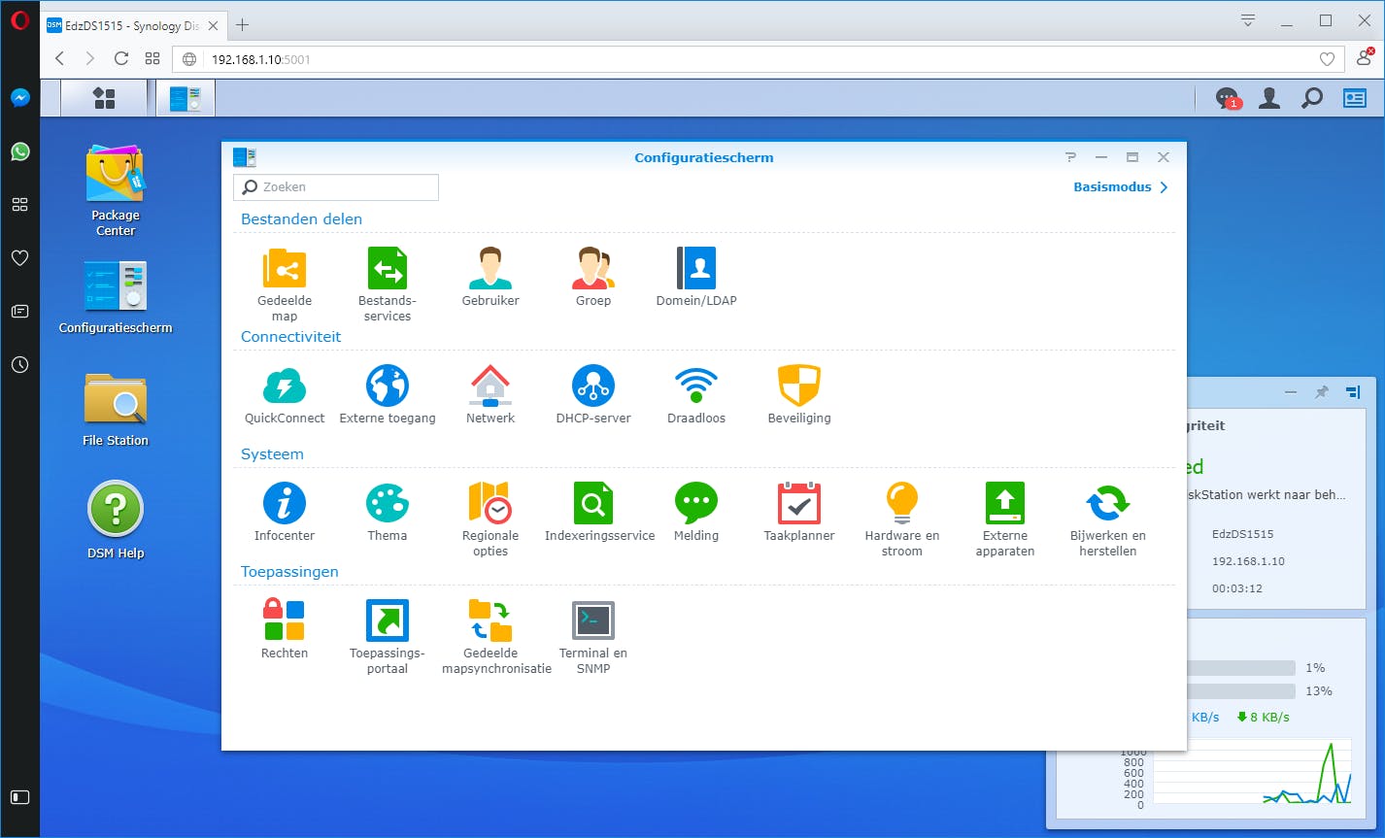
Task: Select the EdzDS1515 Synology browser tab
Action: [x=134, y=25]
